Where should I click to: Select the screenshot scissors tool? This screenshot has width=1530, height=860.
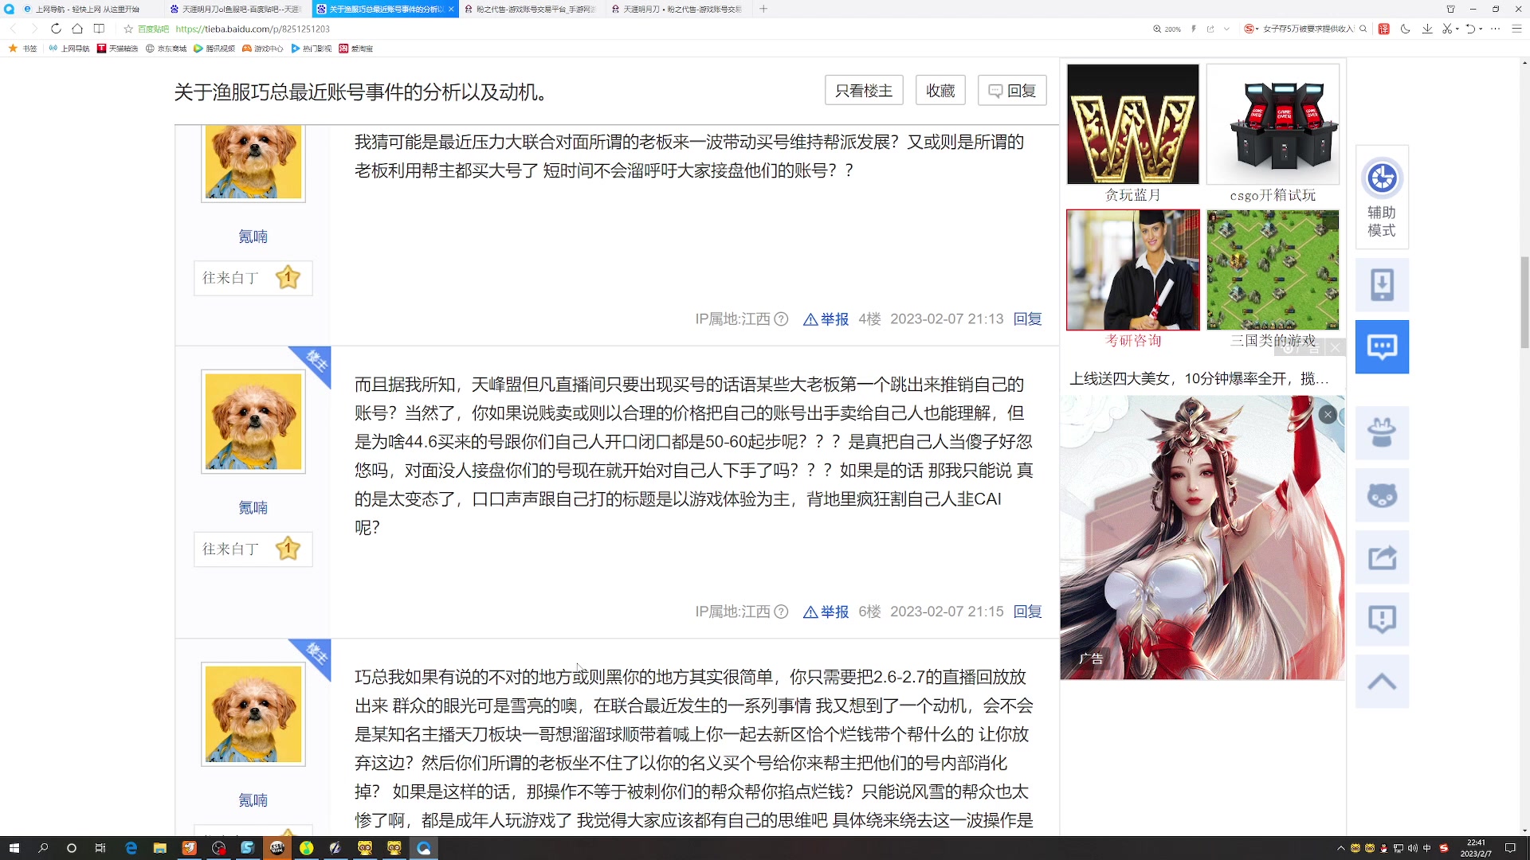click(x=1446, y=29)
